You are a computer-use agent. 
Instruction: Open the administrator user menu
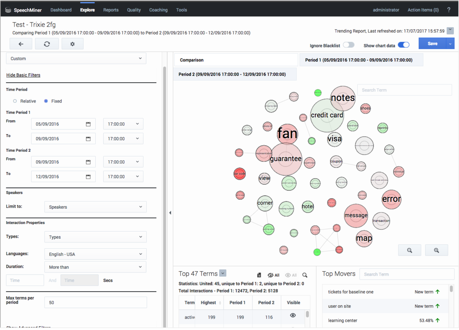386,10
